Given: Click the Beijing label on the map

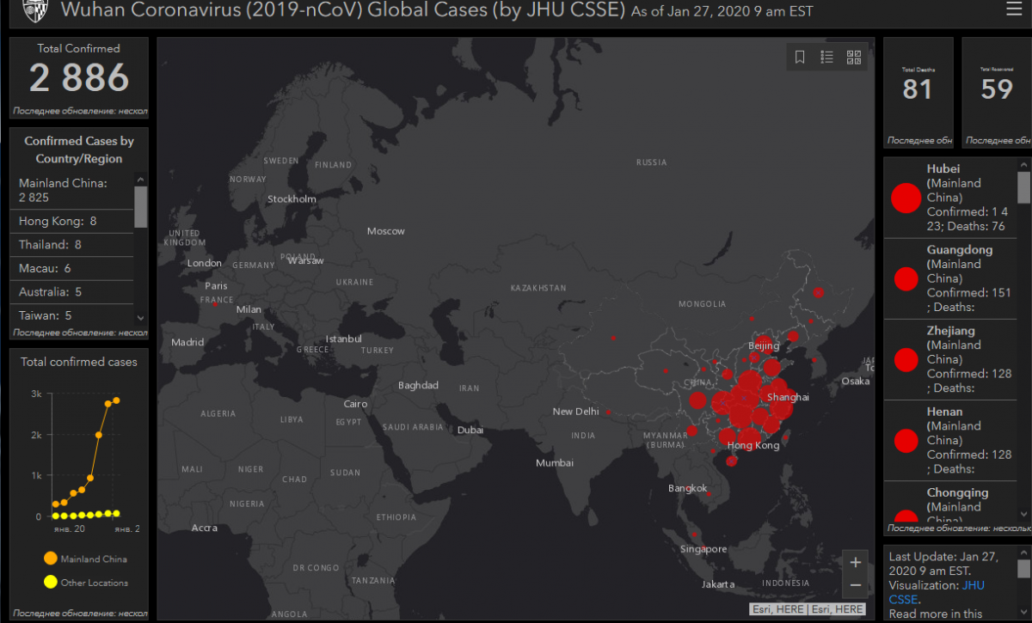Looking at the screenshot, I should (x=764, y=347).
